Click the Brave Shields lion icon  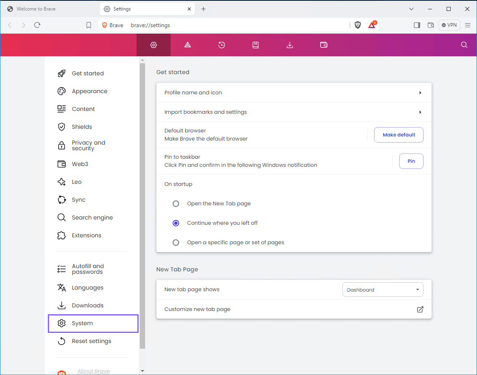pos(357,25)
